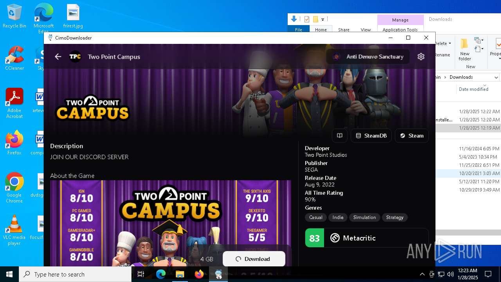Show hidden system tray icons
501x282 pixels.
422,274
